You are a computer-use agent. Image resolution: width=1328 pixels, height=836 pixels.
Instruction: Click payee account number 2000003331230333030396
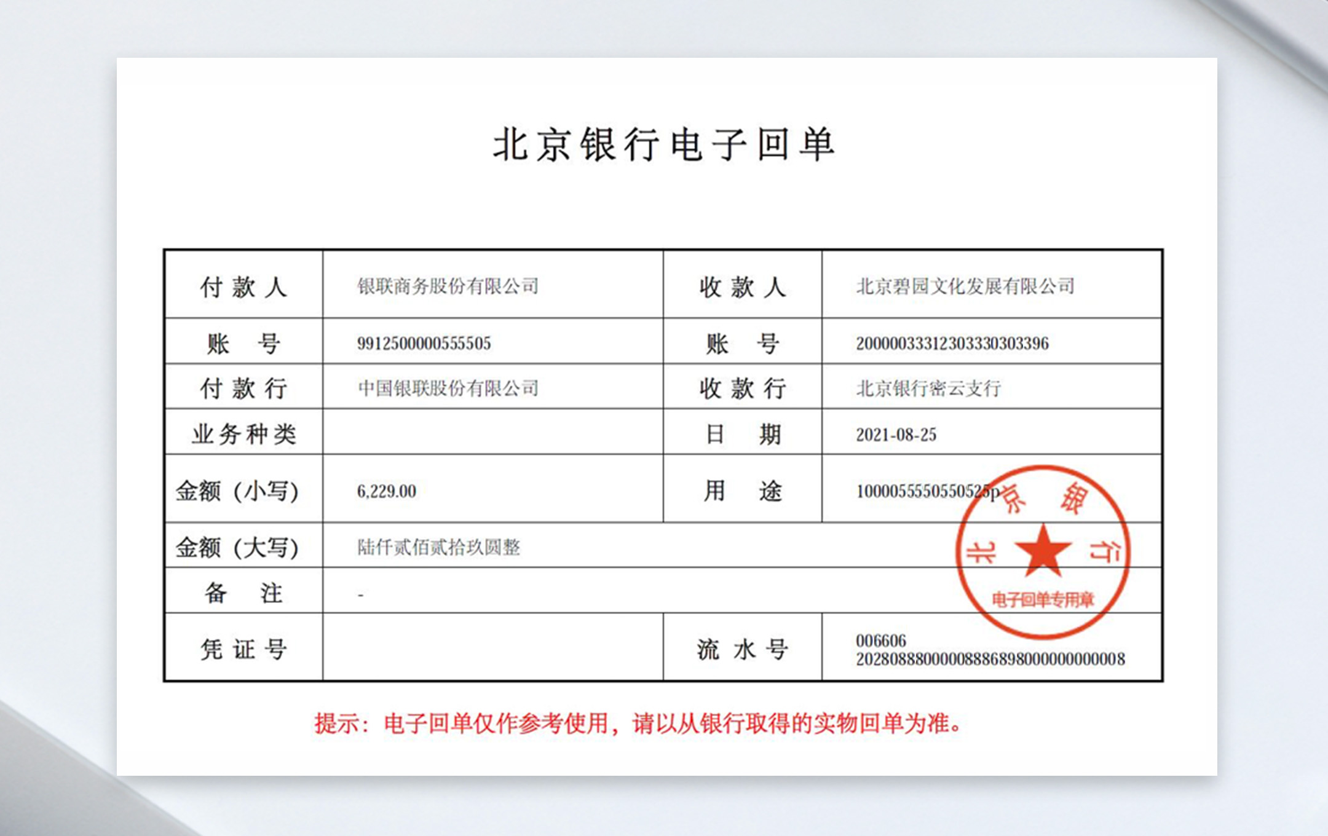point(952,343)
